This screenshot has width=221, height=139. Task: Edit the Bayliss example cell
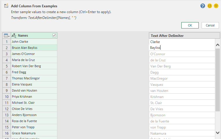(x=182, y=48)
